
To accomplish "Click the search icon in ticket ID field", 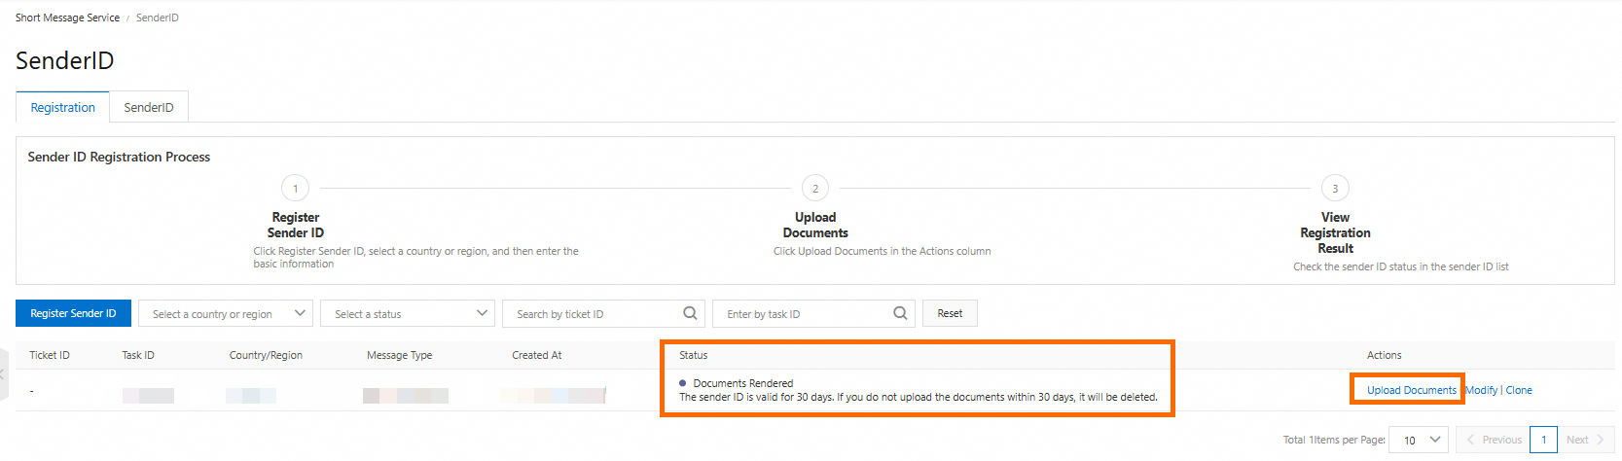I will coord(690,313).
